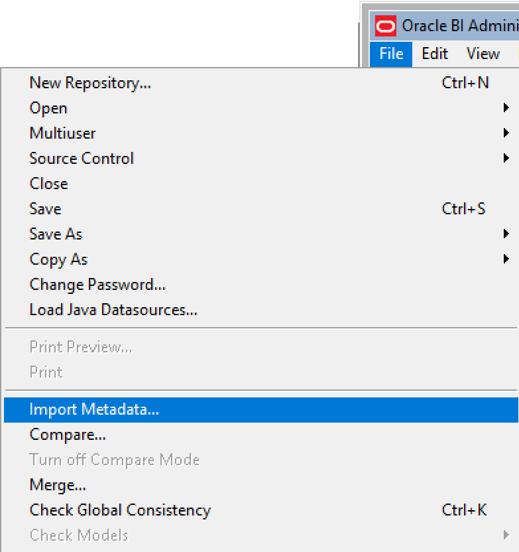
Task: Open the File menu
Action: click(x=391, y=54)
